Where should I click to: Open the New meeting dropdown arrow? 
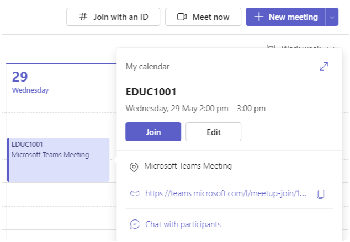[x=332, y=17]
